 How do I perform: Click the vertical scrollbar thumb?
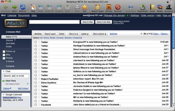(173, 32)
